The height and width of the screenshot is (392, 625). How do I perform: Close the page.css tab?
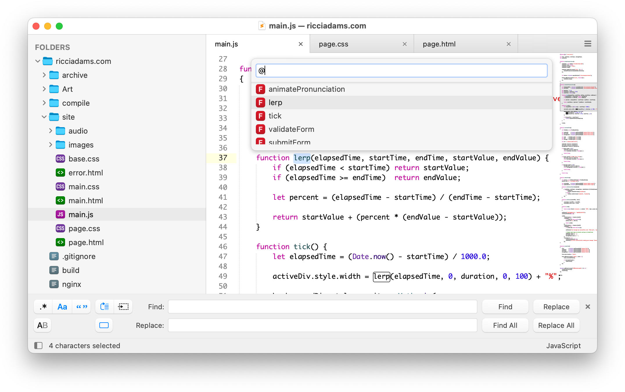[x=405, y=44]
